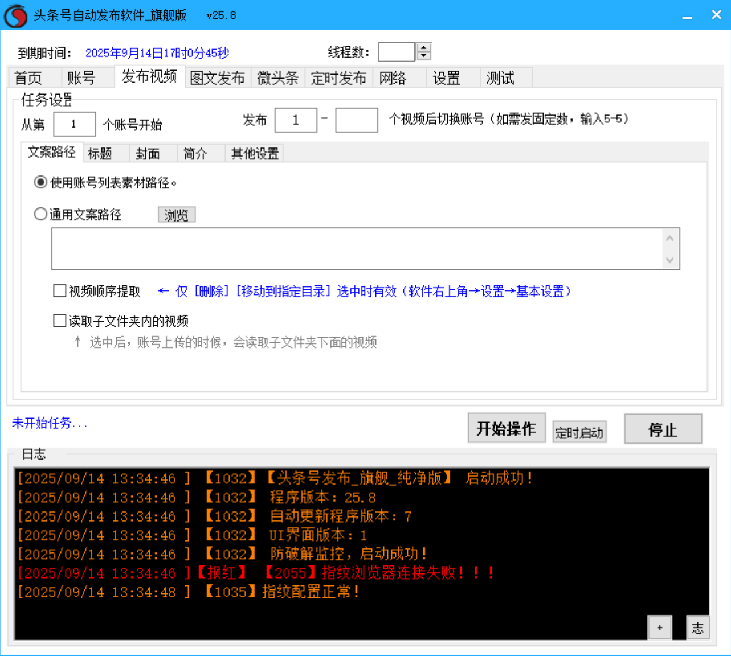The height and width of the screenshot is (656, 731).
Task: Click the "+" icon in the log panel
Action: pos(660,627)
